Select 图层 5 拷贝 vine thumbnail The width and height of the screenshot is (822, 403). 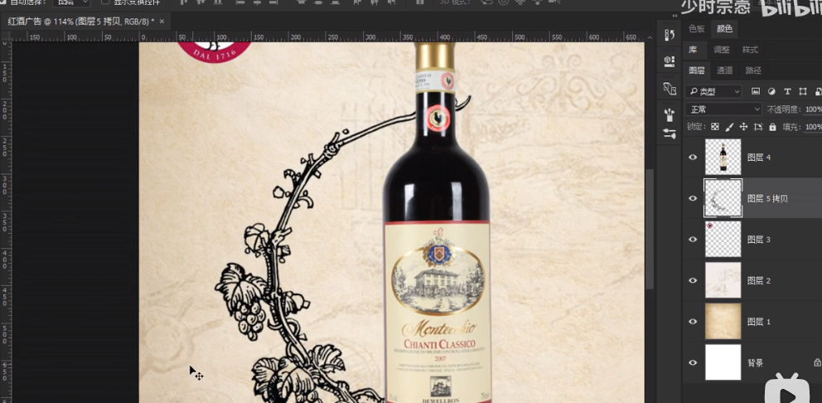pos(723,198)
